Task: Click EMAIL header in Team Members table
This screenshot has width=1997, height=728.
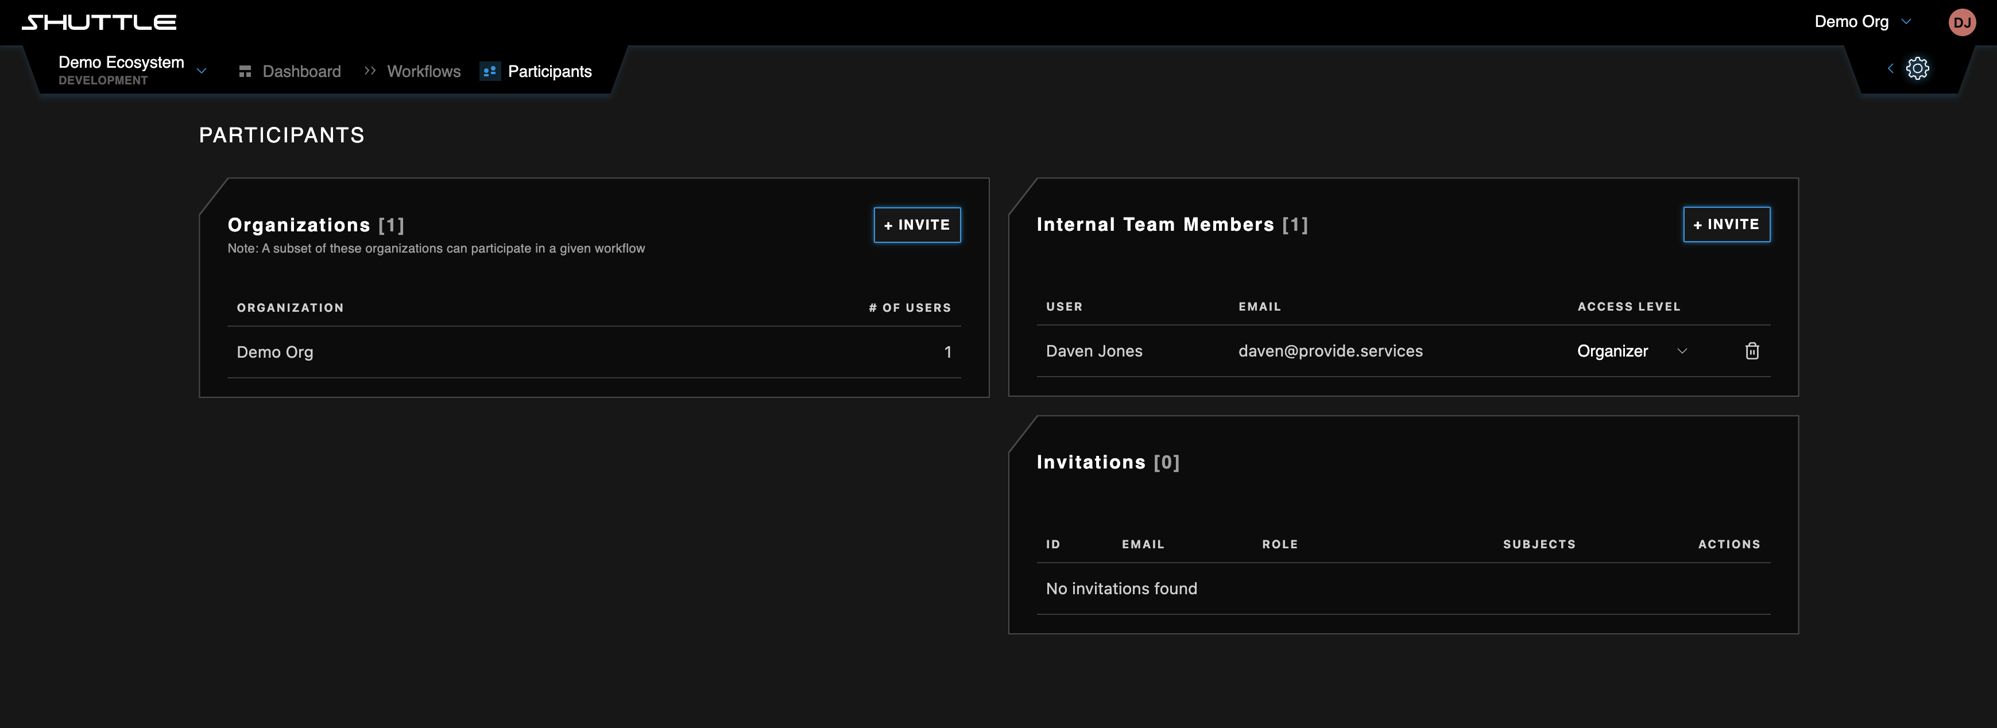Action: pos(1259,306)
